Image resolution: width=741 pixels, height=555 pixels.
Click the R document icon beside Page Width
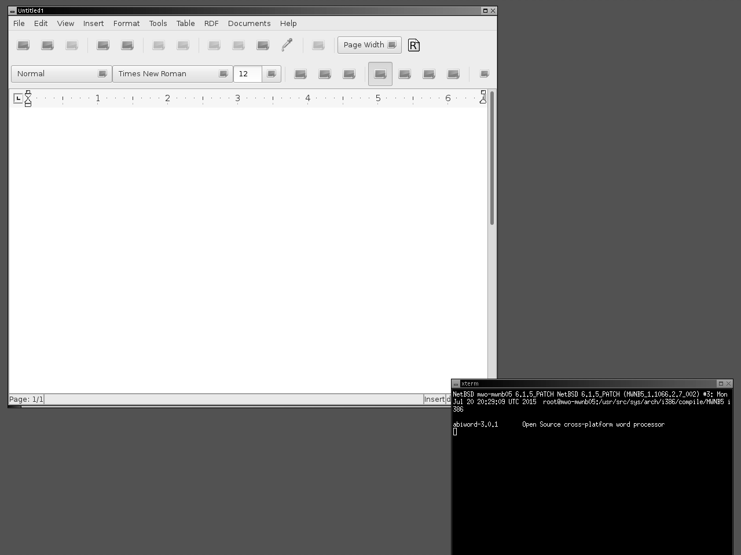(x=414, y=45)
